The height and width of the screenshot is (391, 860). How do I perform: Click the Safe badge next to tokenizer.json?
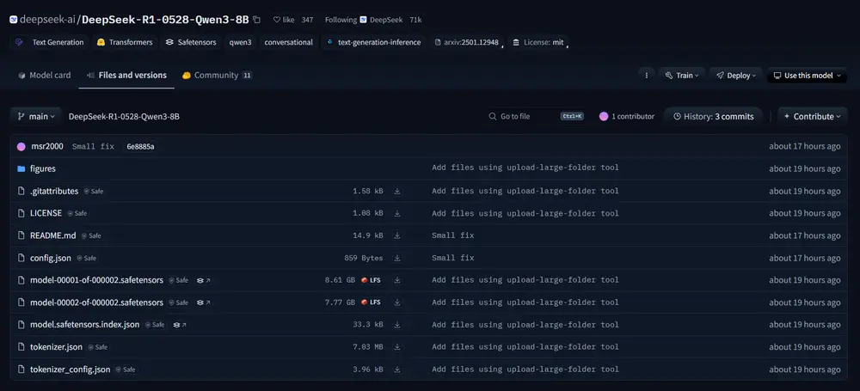[98, 347]
